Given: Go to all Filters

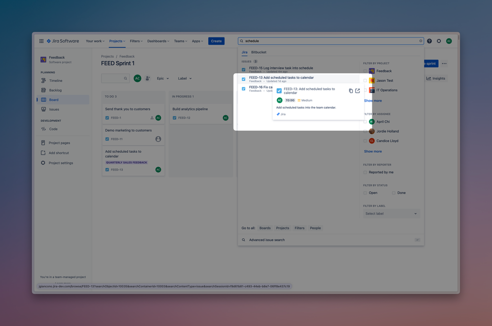Looking at the screenshot, I should (x=299, y=228).
